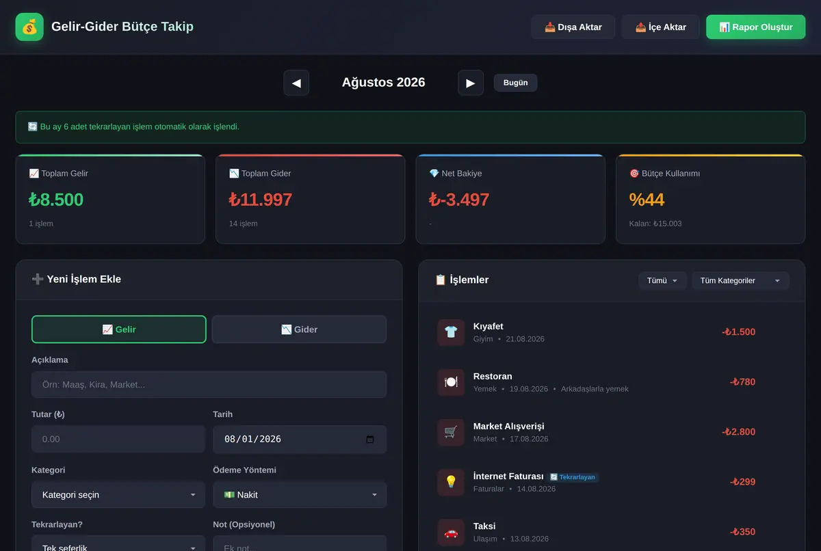
Task: Click the Toplam Gider ₺11.997 value
Action: [261, 200]
